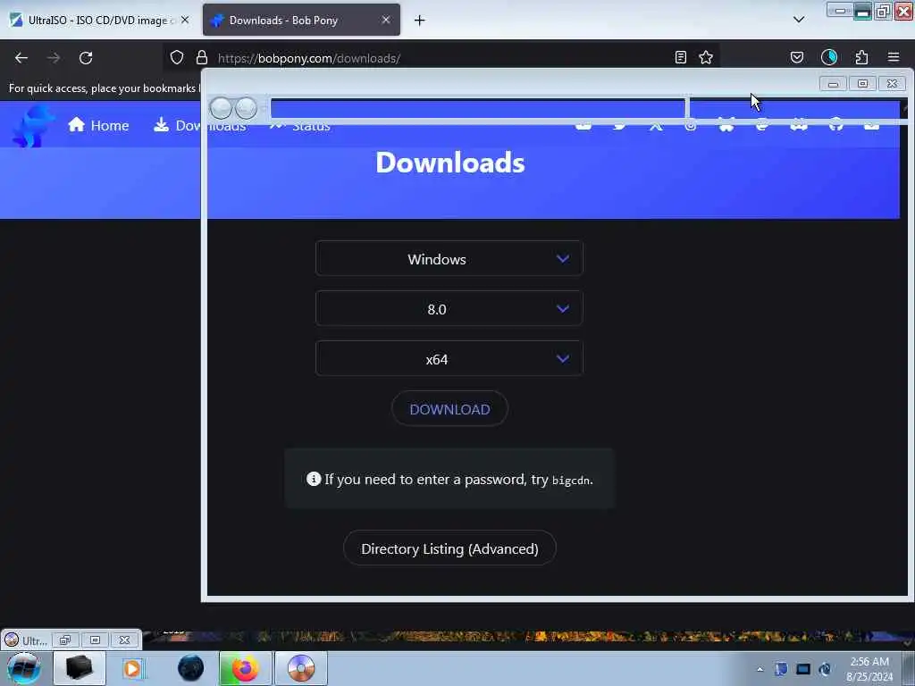The width and height of the screenshot is (915, 686).
Task: Launch Windows Media Player from taskbar
Action: click(x=133, y=668)
